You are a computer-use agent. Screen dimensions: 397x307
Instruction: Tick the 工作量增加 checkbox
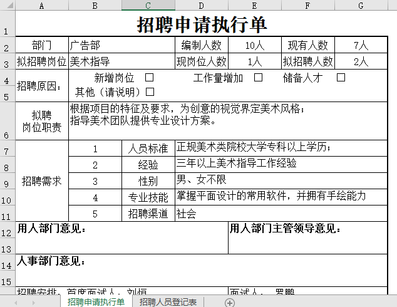(258, 78)
